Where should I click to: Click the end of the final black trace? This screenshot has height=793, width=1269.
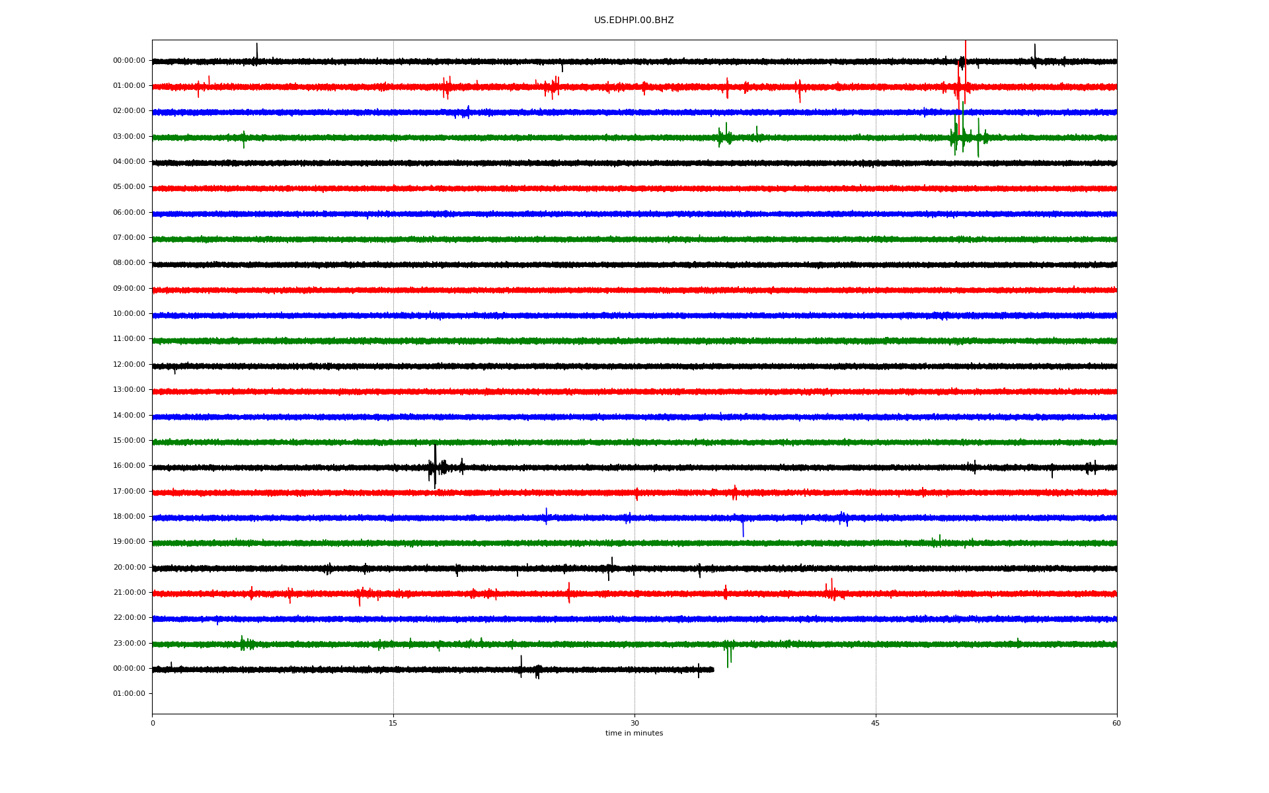(713, 669)
